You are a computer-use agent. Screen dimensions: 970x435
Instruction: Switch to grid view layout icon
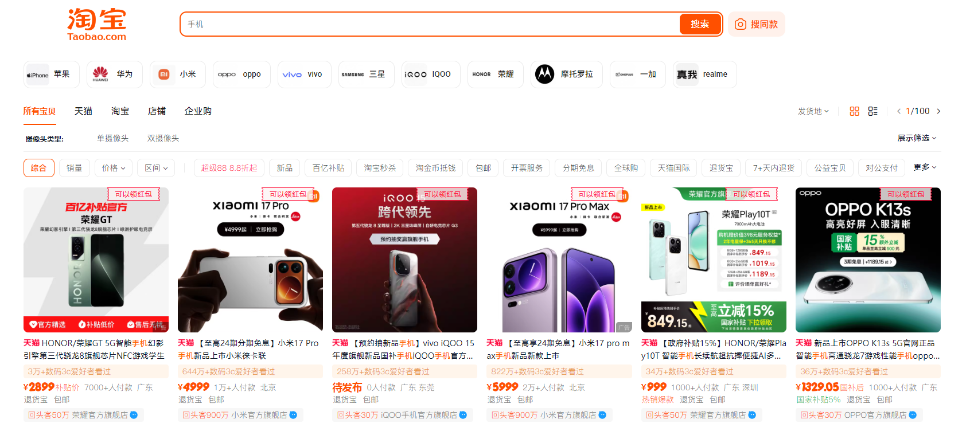[854, 111]
